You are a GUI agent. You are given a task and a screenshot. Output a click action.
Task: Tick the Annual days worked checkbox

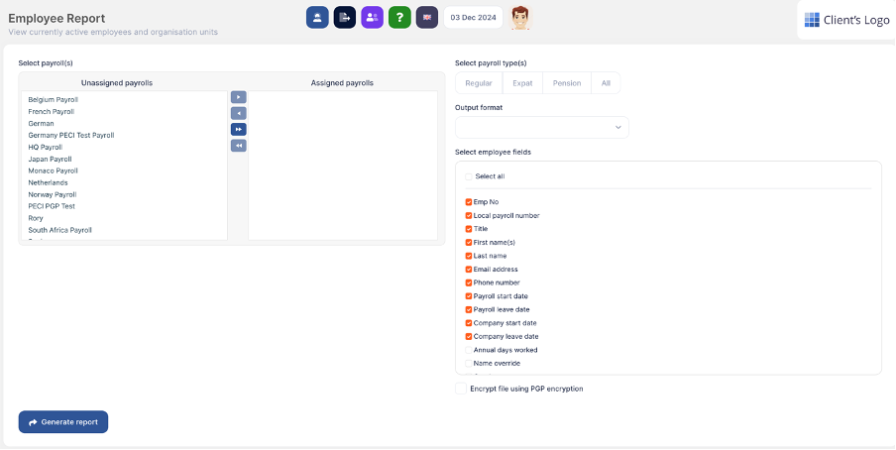tap(469, 350)
